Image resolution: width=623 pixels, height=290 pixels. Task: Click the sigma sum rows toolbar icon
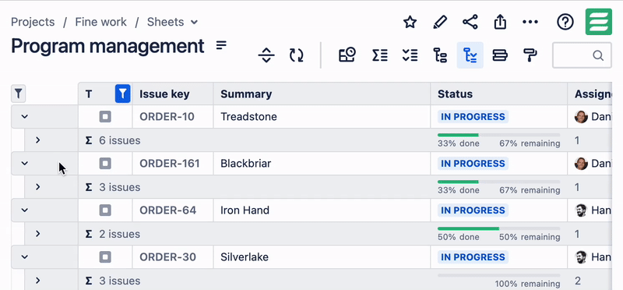[380, 55]
